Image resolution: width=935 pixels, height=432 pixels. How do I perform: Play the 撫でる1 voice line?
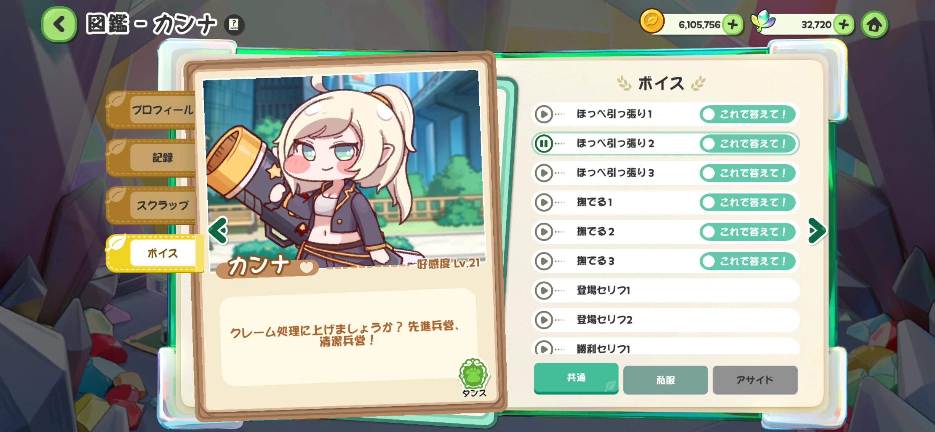(x=544, y=202)
